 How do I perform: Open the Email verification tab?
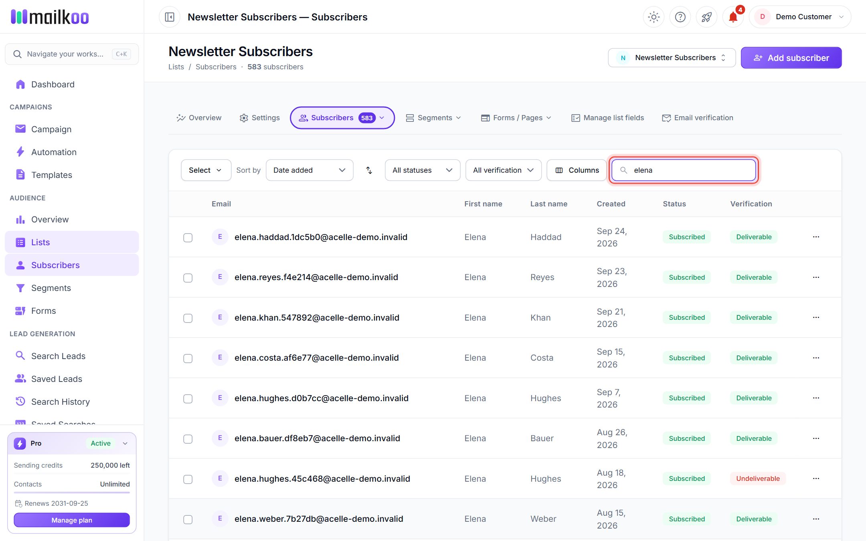(698, 118)
